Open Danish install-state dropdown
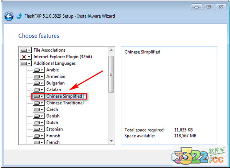The width and height of the screenshot is (230, 168). pyautogui.click(x=39, y=116)
